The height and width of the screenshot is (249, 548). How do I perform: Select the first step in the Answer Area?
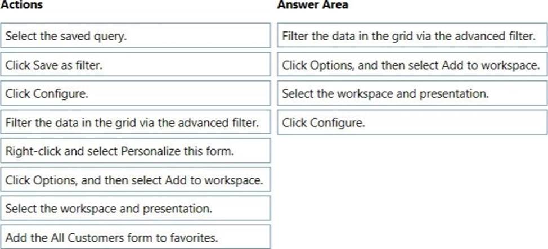point(412,36)
